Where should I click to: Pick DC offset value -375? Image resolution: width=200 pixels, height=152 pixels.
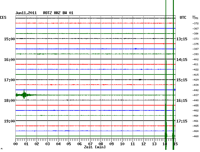coord(195,44)
